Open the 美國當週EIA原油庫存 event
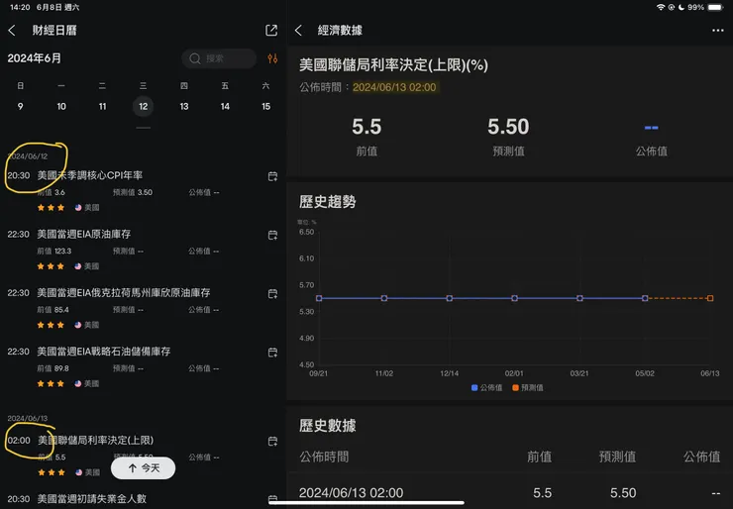The height and width of the screenshot is (509, 733). tap(84, 234)
